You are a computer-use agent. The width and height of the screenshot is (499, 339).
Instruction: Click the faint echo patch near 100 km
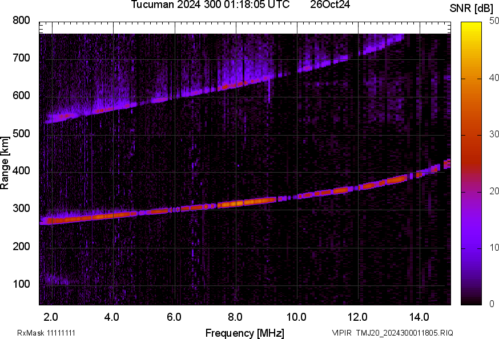[x=57, y=279]
